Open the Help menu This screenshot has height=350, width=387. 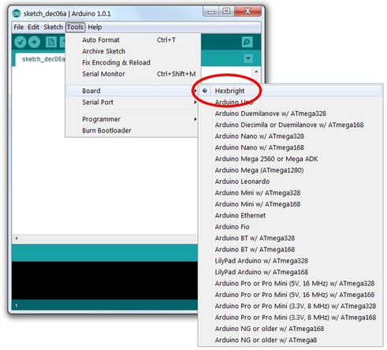[95, 27]
